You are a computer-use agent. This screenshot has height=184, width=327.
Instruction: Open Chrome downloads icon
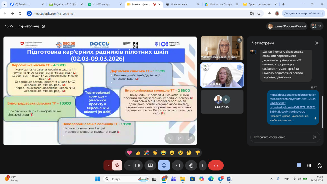[269, 14]
